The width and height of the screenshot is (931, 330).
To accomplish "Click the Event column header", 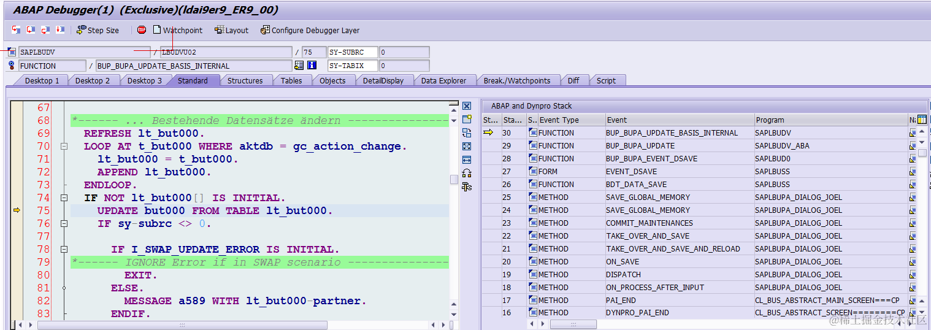I will pos(680,120).
